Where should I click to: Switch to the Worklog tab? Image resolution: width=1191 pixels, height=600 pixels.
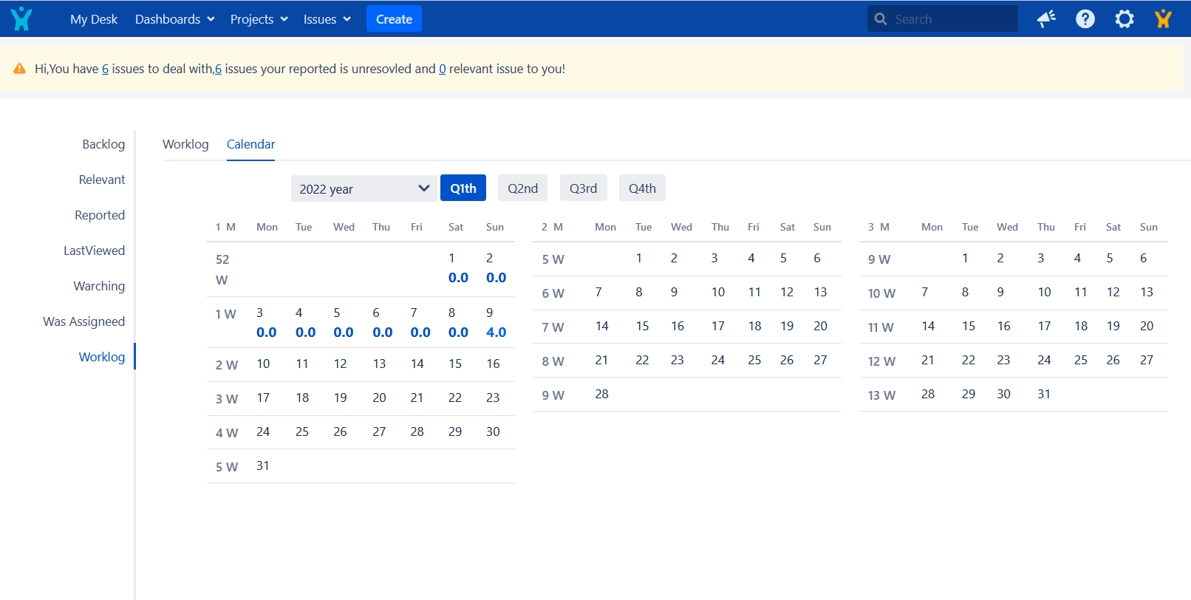point(185,144)
